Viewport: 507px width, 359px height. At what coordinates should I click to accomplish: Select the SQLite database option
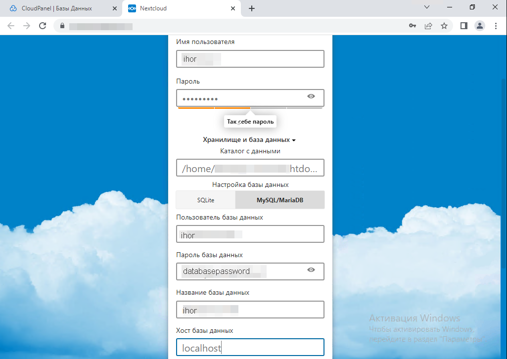[x=206, y=200]
